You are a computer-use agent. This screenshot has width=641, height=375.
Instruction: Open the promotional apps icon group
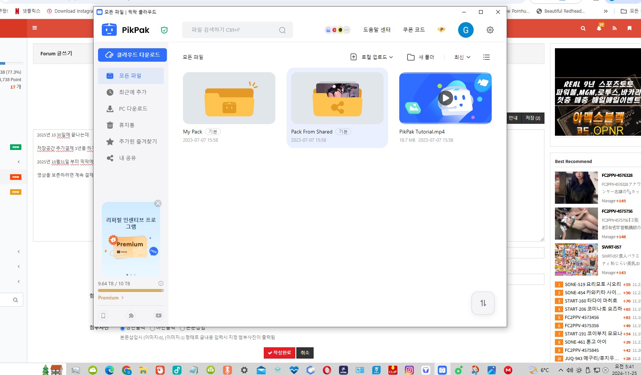pyautogui.click(x=338, y=30)
